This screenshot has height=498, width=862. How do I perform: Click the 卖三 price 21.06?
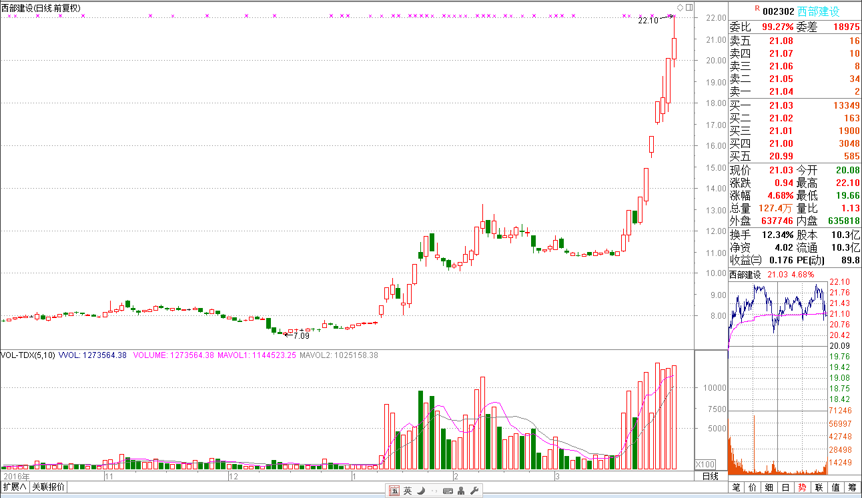(781, 66)
